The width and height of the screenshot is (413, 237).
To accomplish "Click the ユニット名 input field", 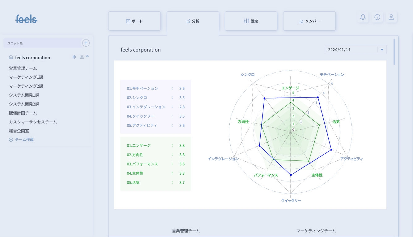I will click(x=42, y=43).
